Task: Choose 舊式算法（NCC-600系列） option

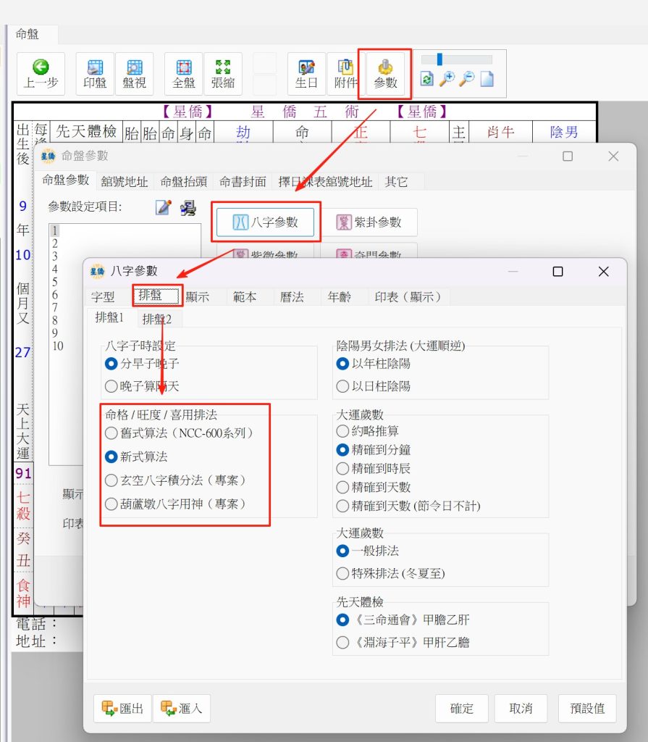Action: 111,433
